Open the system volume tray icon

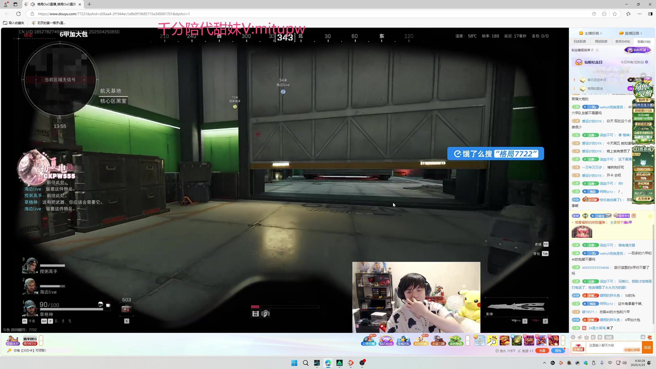[x=624, y=363]
